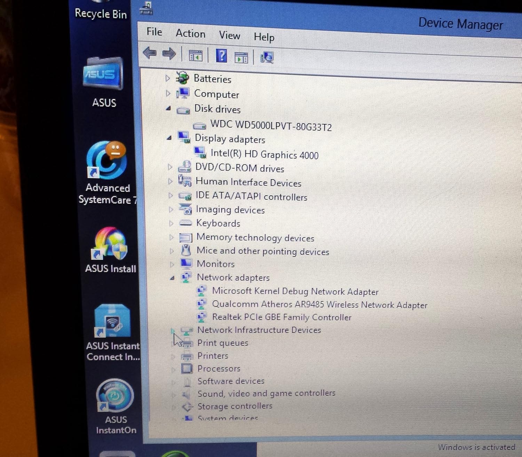Screen dimensions: 522x457
Task: Click the Recycle Bin desktop label
Action: point(101,14)
